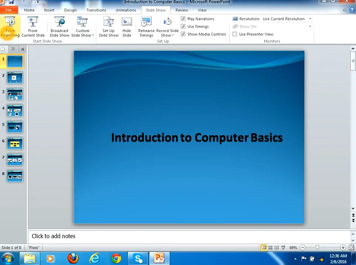Zoom in with plus button

coord(343,248)
